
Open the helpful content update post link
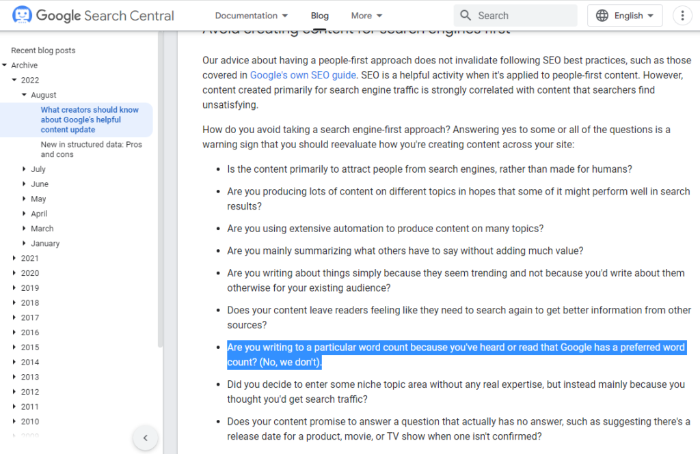click(90, 119)
